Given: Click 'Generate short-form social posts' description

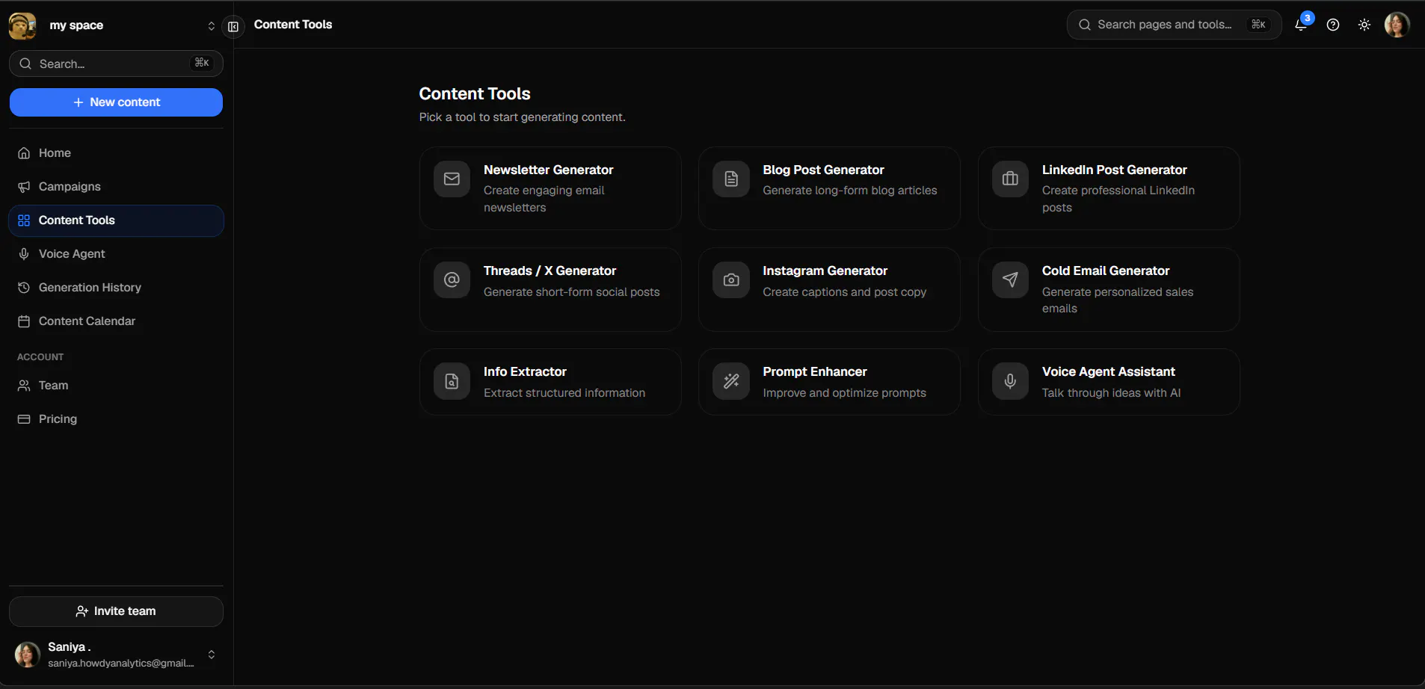Looking at the screenshot, I should pos(571,292).
